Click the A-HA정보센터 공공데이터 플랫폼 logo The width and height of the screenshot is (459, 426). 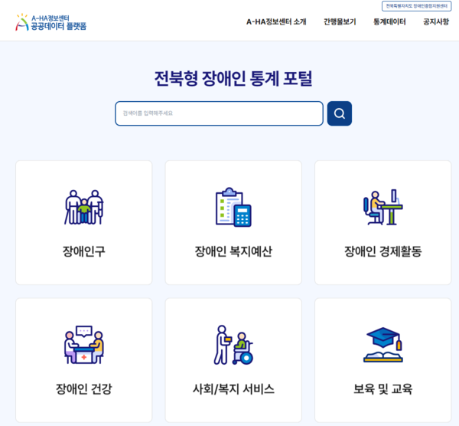[51, 22]
